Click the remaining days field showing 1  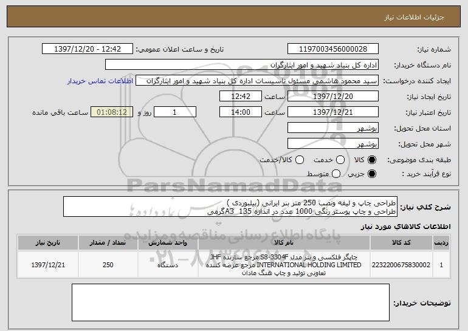pos(175,112)
